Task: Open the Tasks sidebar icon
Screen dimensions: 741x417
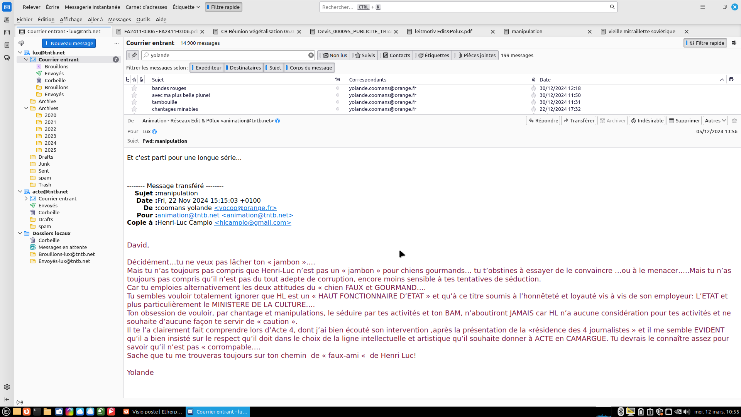Action: 7,45
